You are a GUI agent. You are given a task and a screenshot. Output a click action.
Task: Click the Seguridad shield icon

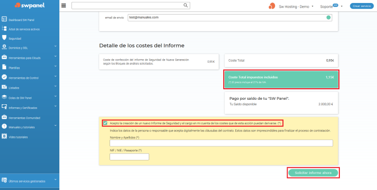(x=4, y=38)
